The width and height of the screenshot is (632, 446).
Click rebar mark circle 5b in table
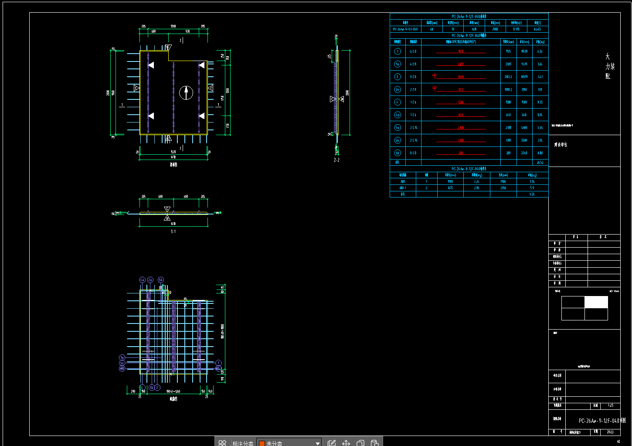pyautogui.click(x=398, y=140)
